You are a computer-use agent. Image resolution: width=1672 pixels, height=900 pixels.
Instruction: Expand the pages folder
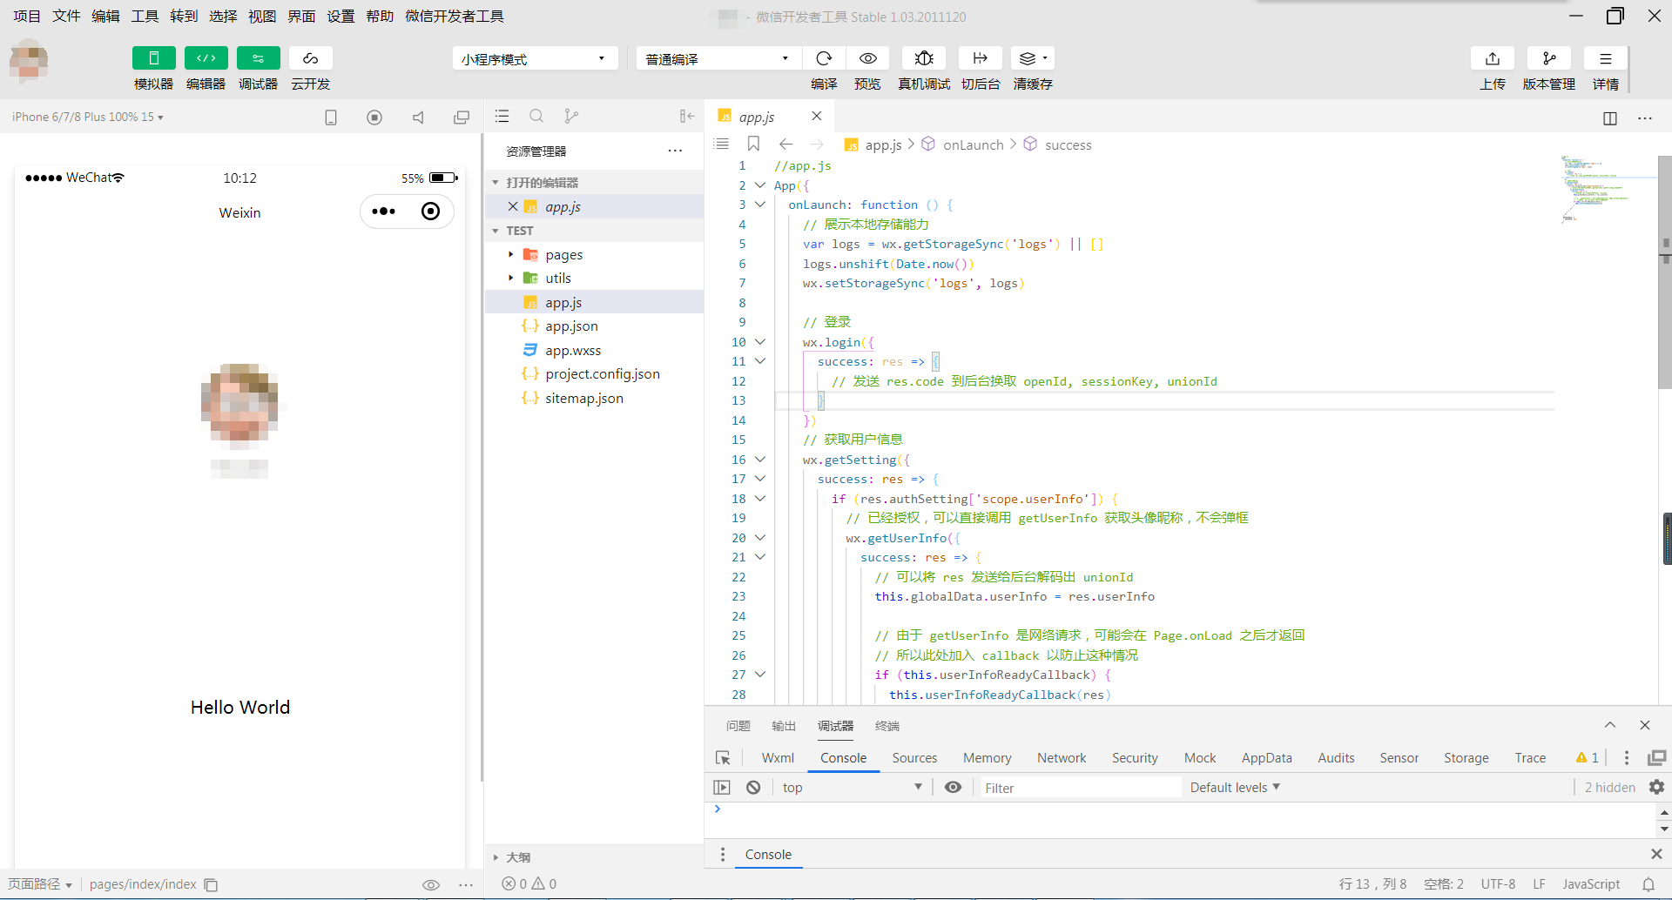click(510, 254)
